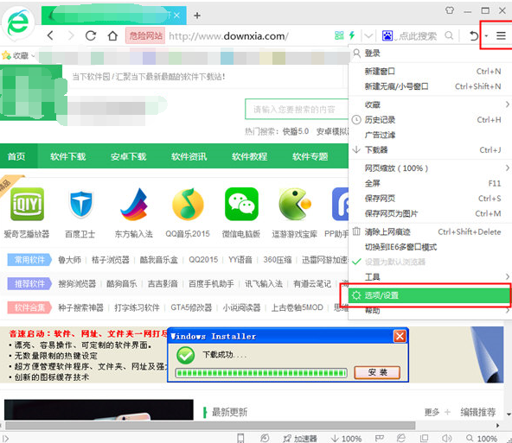This screenshot has width=512, height=443.
Task: Click the magnifier search icon
Action: [449, 35]
